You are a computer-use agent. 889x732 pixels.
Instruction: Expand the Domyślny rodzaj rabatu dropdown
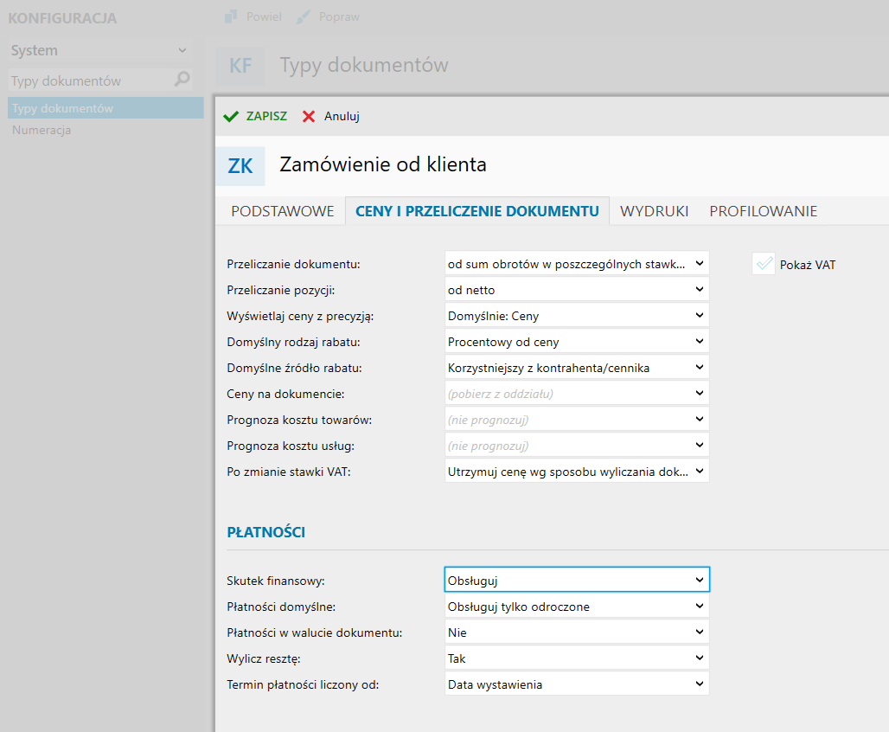click(577, 342)
